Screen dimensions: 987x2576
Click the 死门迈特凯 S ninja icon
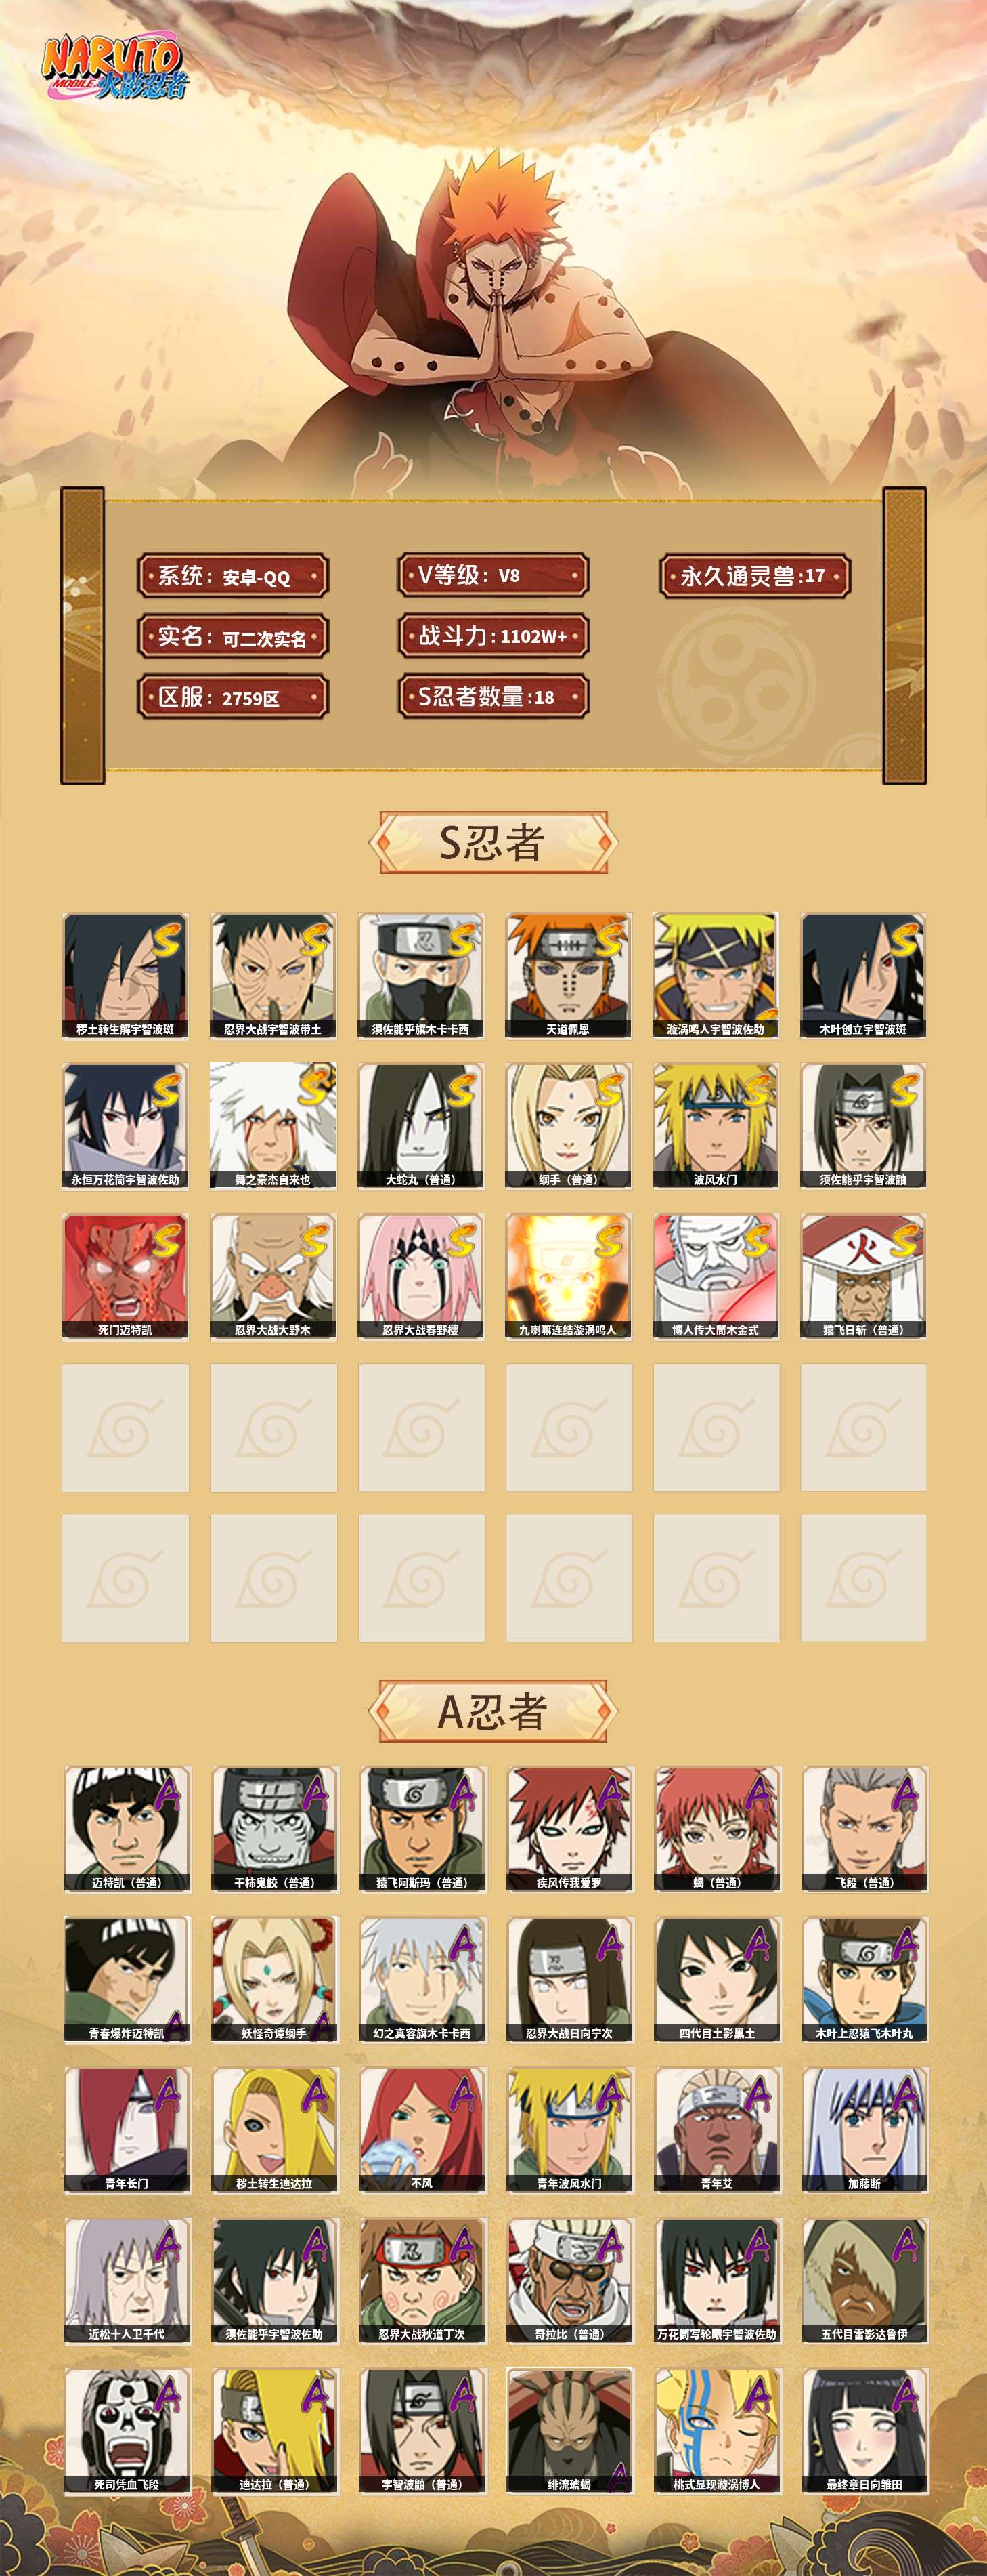(x=125, y=1276)
